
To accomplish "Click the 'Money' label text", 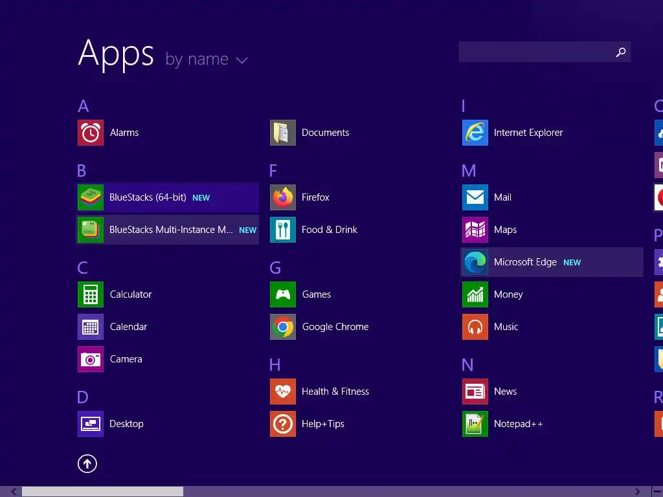I will 508,294.
